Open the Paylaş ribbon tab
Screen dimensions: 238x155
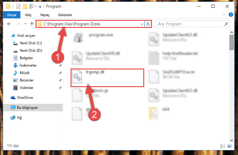pyautogui.click(x=45, y=15)
